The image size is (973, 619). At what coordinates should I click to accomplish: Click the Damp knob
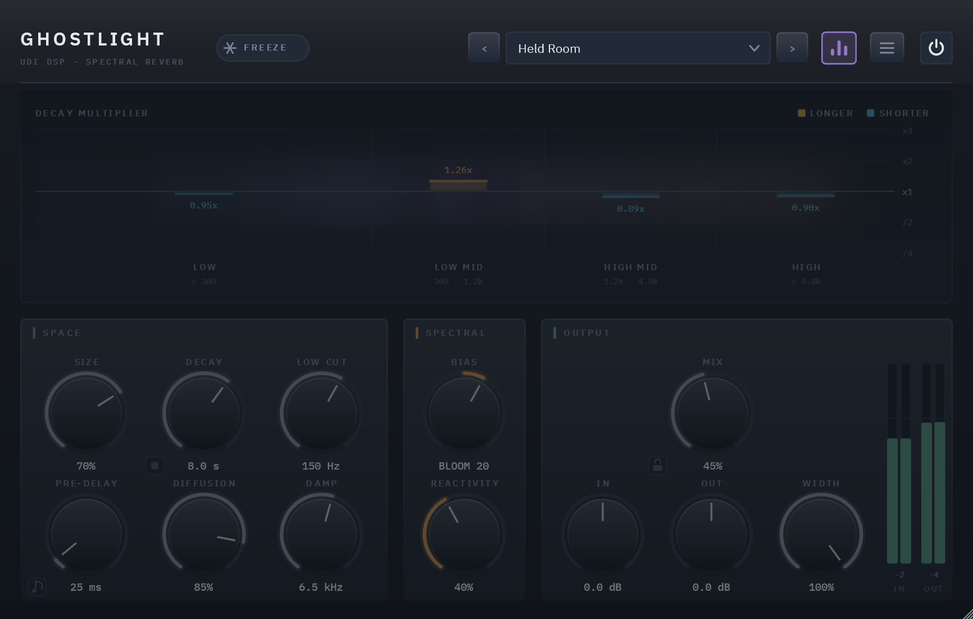pos(321,534)
